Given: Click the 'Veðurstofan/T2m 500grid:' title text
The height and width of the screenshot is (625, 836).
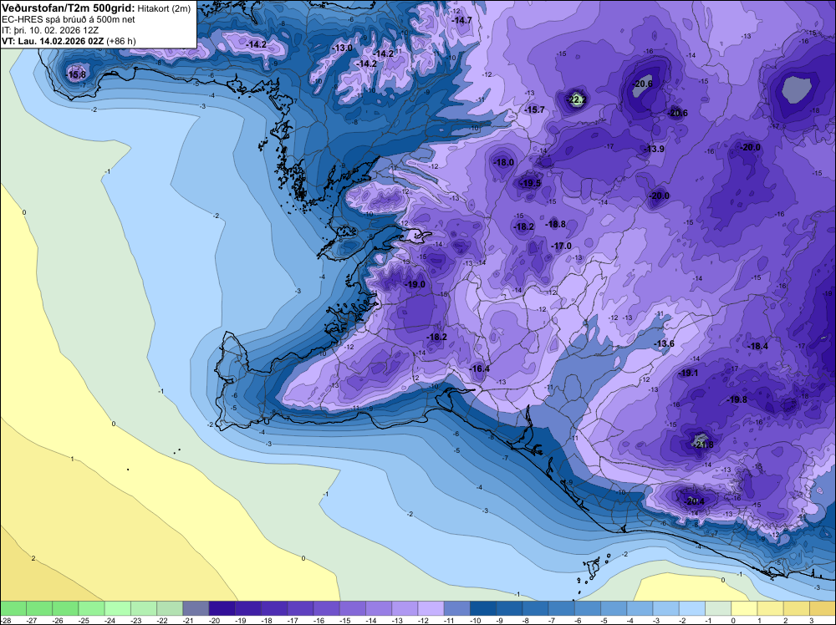Looking at the screenshot, I should click(69, 8).
